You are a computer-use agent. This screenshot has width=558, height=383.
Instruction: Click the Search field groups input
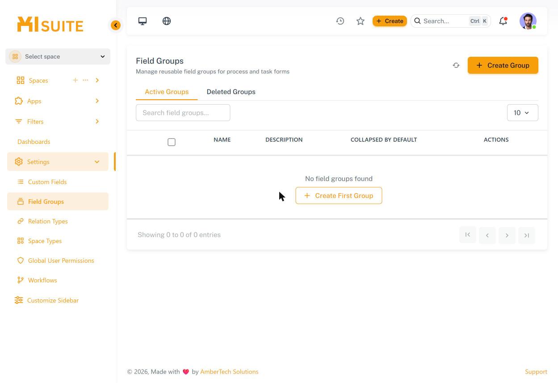(183, 113)
